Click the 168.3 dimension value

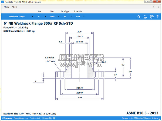[x=80, y=37]
